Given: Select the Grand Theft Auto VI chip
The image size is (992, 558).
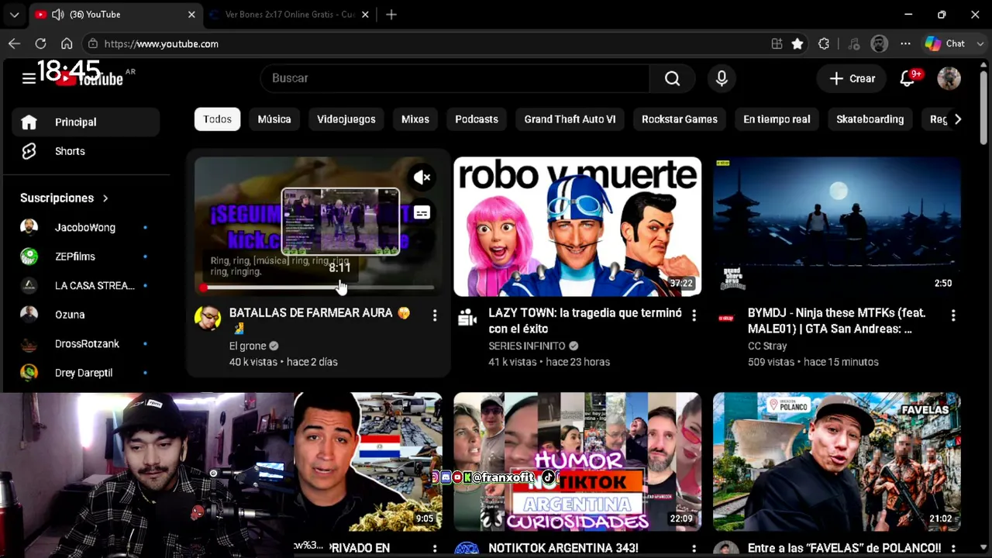Looking at the screenshot, I should 570,119.
